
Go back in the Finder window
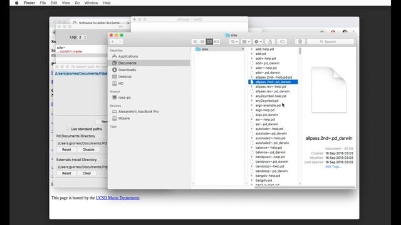(x=113, y=42)
